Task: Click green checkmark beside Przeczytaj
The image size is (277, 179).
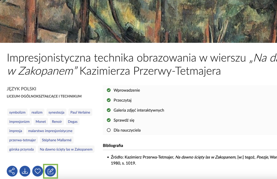Action: (109, 100)
